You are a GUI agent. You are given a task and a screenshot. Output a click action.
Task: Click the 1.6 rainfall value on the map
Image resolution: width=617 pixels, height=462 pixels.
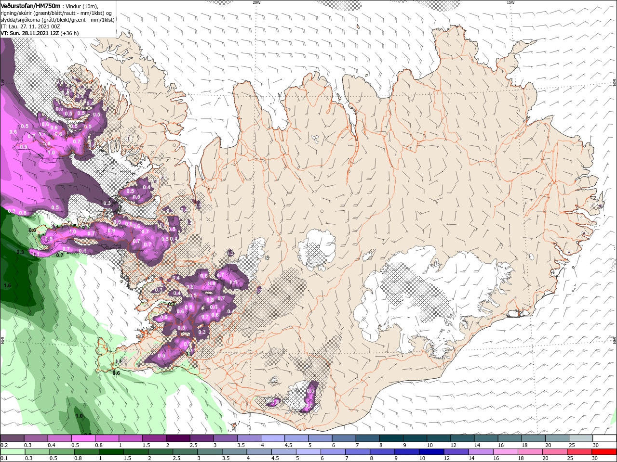click(7, 285)
